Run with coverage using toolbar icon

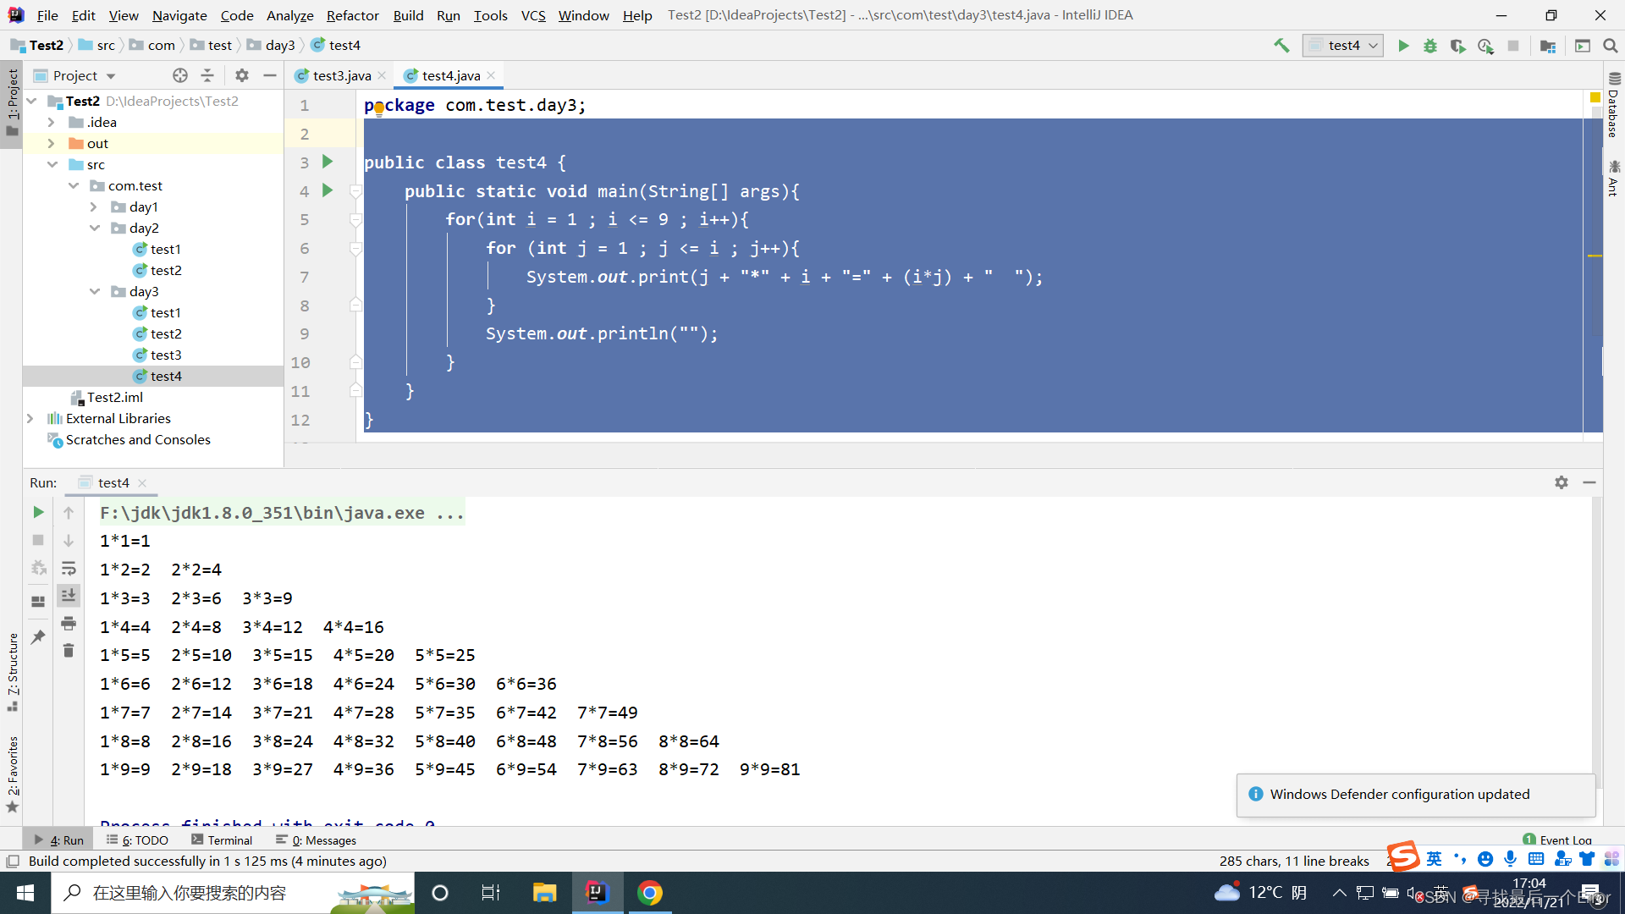click(x=1457, y=46)
